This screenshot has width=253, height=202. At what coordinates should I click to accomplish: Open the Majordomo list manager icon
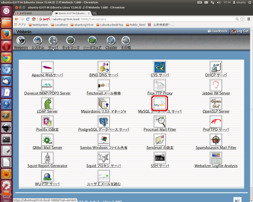tap(104, 103)
